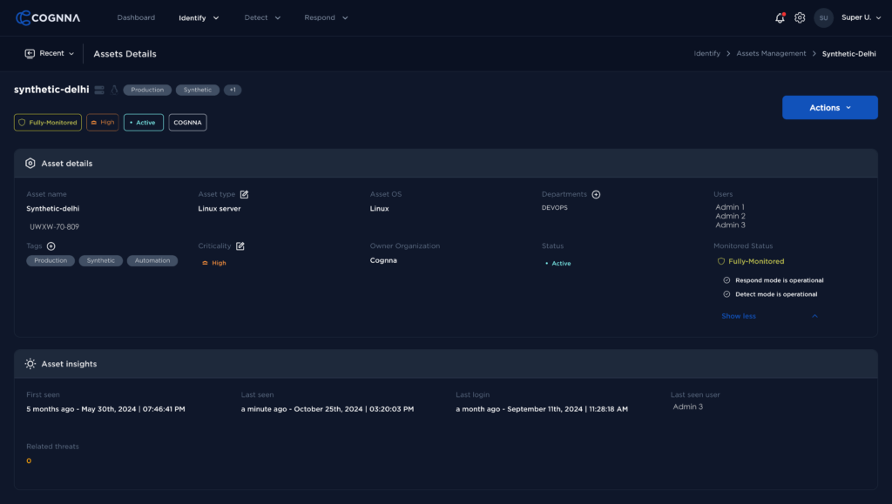Expand the Recent dropdown

50,53
